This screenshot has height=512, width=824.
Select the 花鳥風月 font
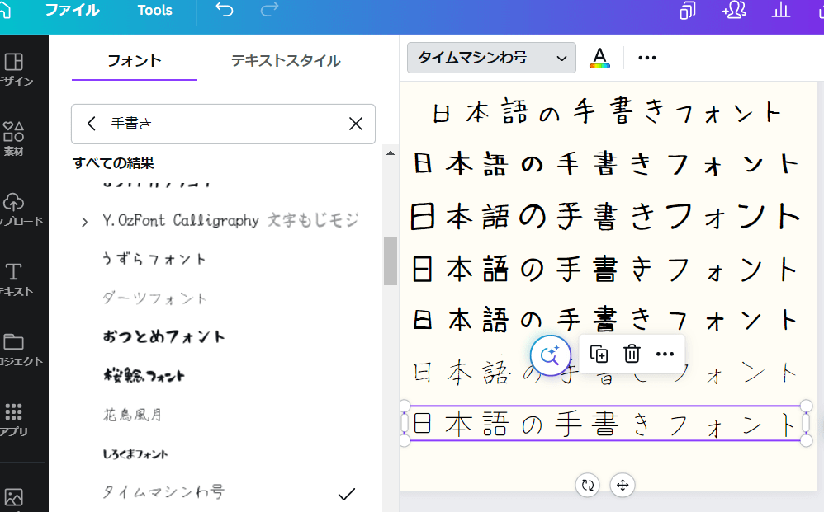pos(132,415)
